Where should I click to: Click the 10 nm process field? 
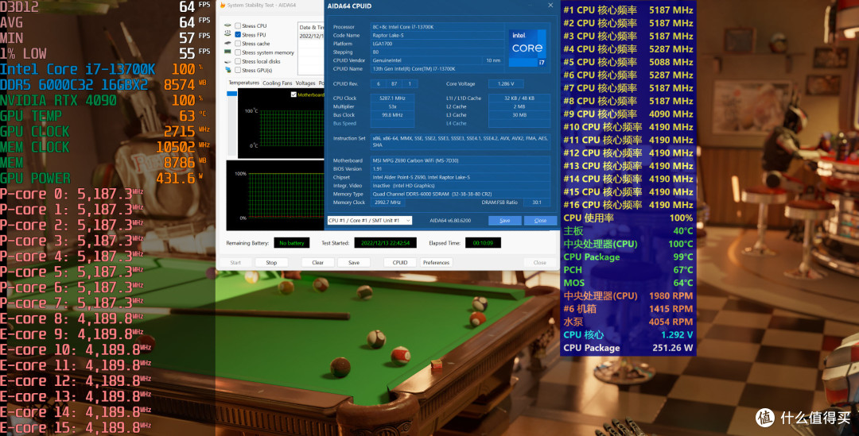tap(495, 60)
